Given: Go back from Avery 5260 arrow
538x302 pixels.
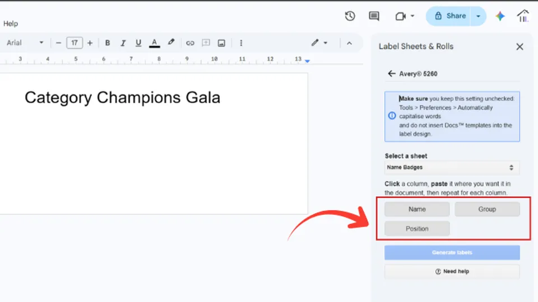Looking at the screenshot, I should 392,74.
